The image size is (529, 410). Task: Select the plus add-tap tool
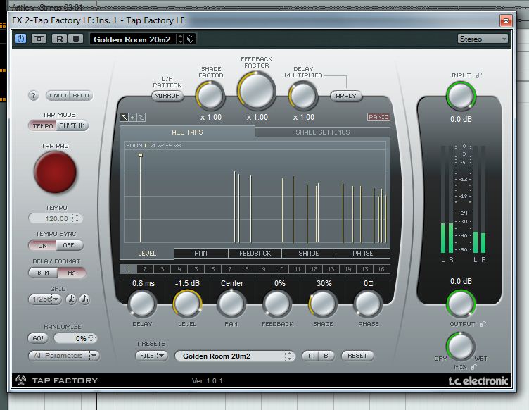click(x=132, y=117)
